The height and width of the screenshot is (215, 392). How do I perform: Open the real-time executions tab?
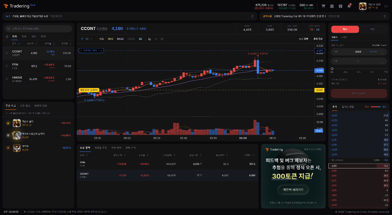[348, 107]
